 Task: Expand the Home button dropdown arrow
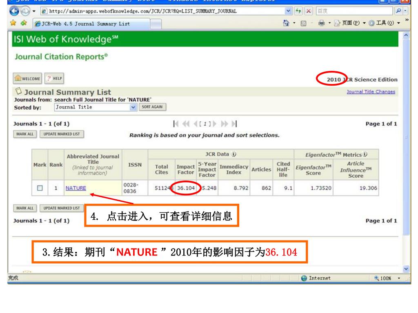pyautogui.click(x=294, y=23)
